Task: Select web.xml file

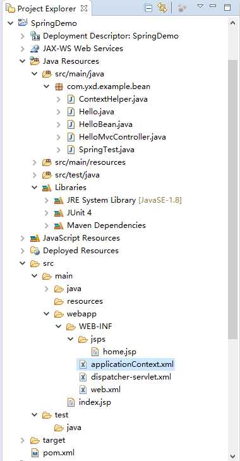Action: 105,390
